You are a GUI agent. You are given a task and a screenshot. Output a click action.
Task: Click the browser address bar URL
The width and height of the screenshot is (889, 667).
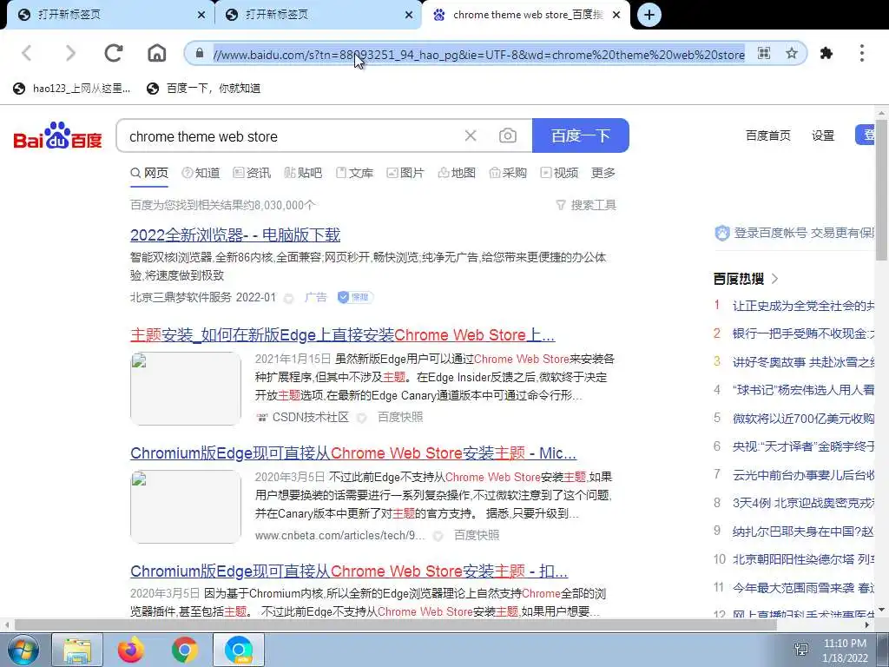(478, 55)
